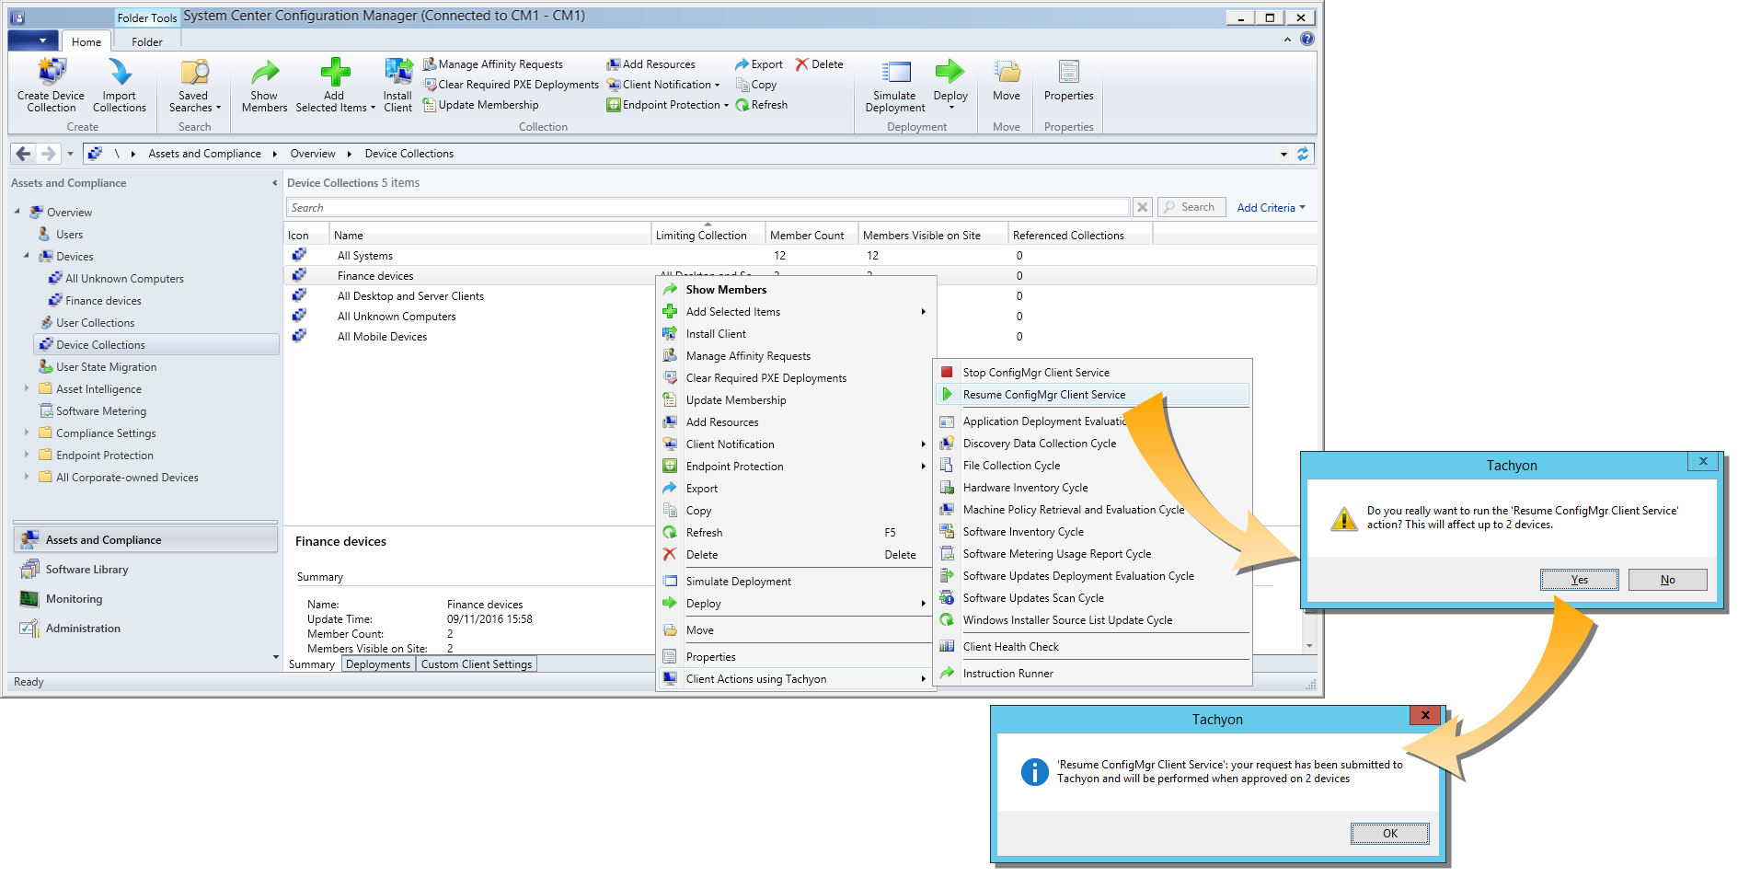This screenshot has height=877, width=1738.
Task: Click the collection Search input field
Action: point(707,208)
